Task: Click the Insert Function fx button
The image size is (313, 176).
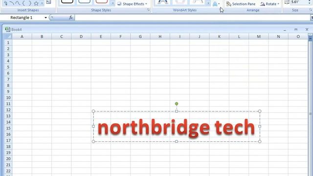Action: (x=70, y=18)
